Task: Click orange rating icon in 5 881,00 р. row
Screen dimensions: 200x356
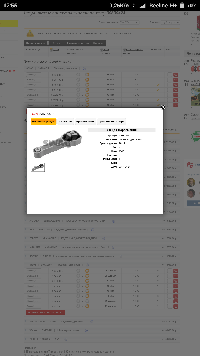Action: pyautogui.click(x=87, y=80)
